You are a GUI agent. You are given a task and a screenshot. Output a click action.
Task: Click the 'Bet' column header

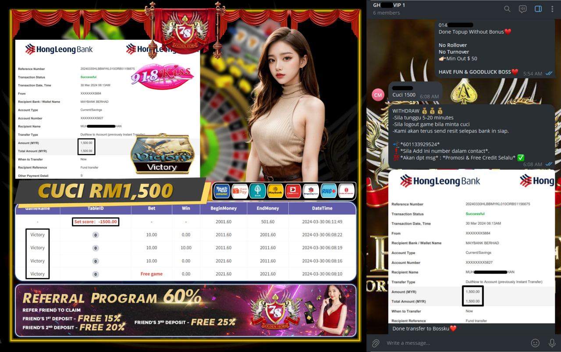point(152,208)
